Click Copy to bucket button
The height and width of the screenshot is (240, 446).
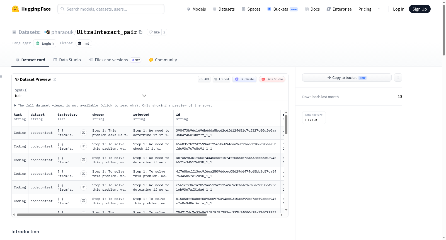347,78
